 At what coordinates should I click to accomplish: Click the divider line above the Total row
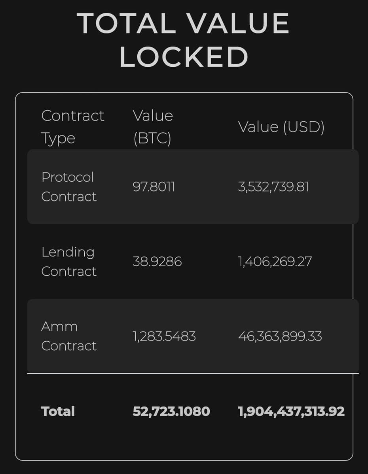[193, 373]
